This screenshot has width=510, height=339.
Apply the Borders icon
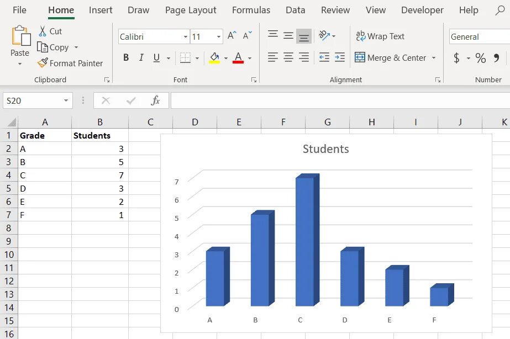click(x=185, y=58)
